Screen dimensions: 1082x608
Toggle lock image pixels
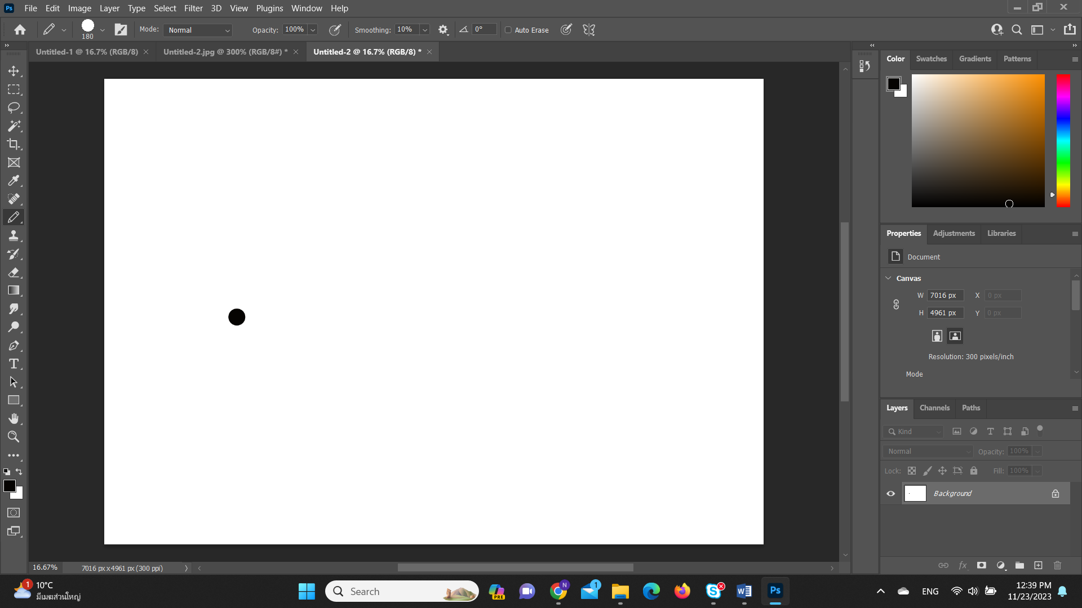927,471
